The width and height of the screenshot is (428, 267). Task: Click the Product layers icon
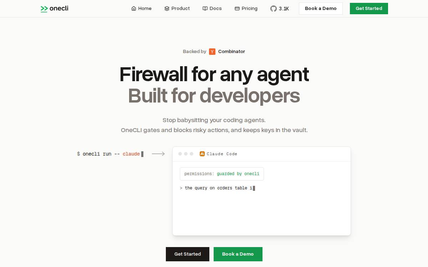(167, 9)
